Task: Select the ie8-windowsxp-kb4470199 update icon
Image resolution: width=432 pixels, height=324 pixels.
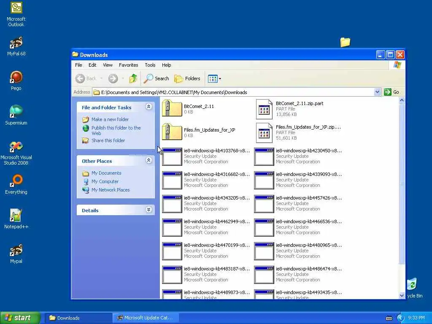Action: (x=172, y=251)
